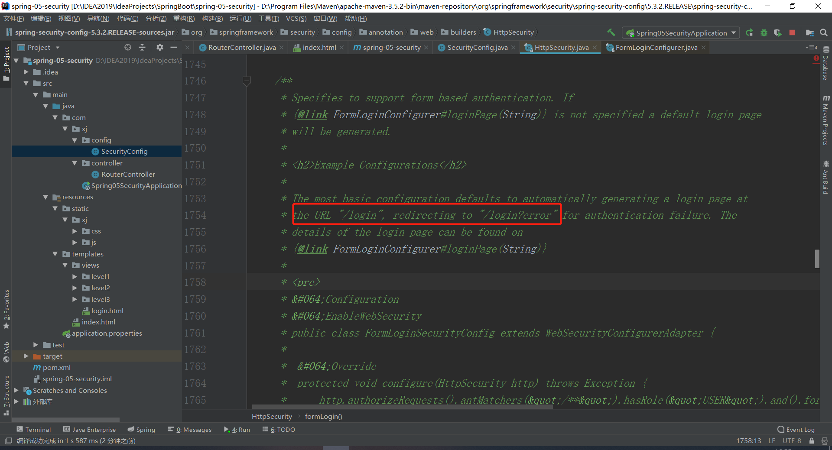
Task: Open the VCS menu
Action: [296, 19]
